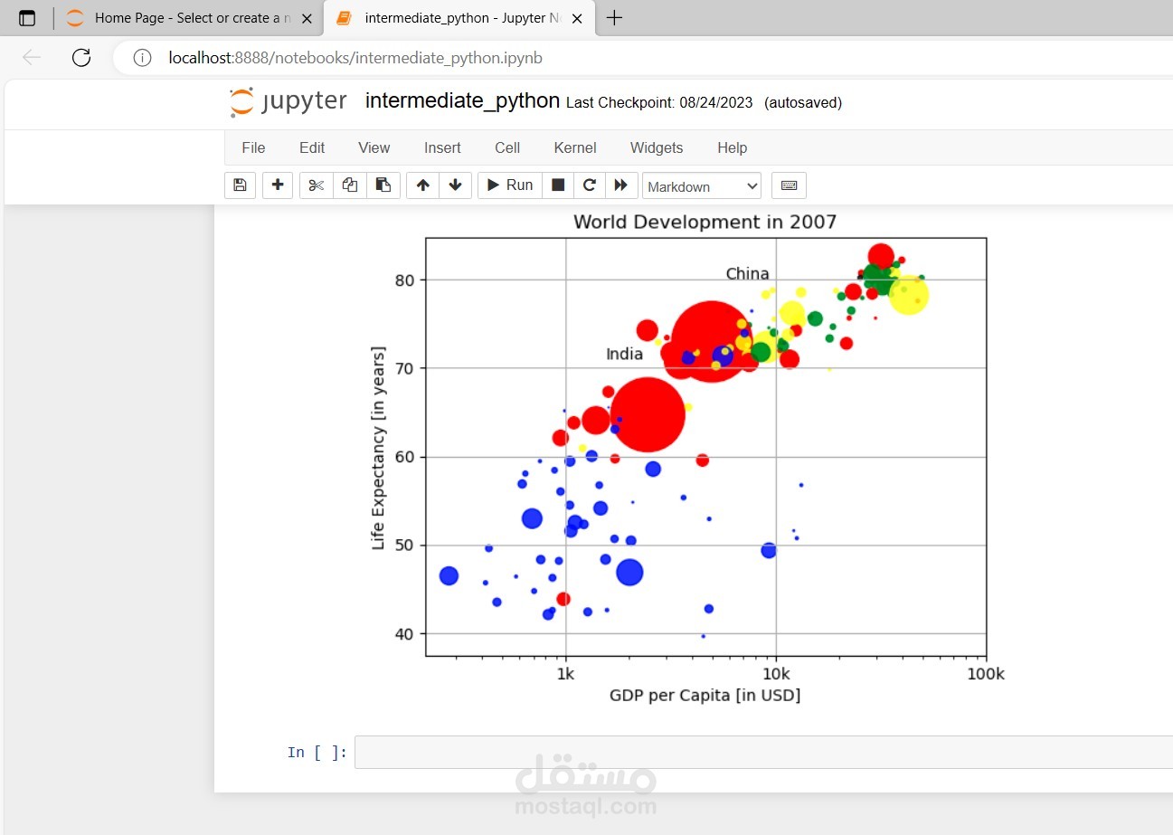
Task: Open the Edit menu
Action: (312, 147)
